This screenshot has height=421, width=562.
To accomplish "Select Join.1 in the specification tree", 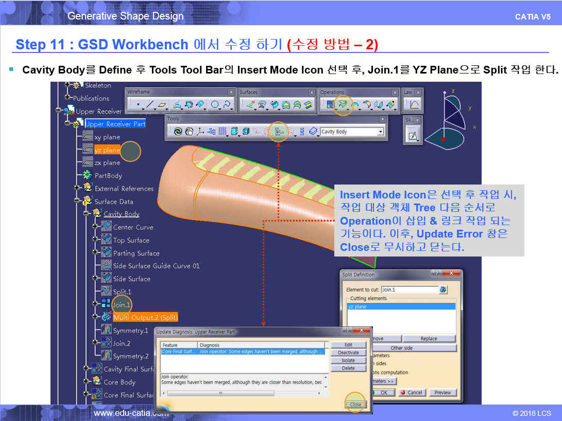I will [x=122, y=305].
